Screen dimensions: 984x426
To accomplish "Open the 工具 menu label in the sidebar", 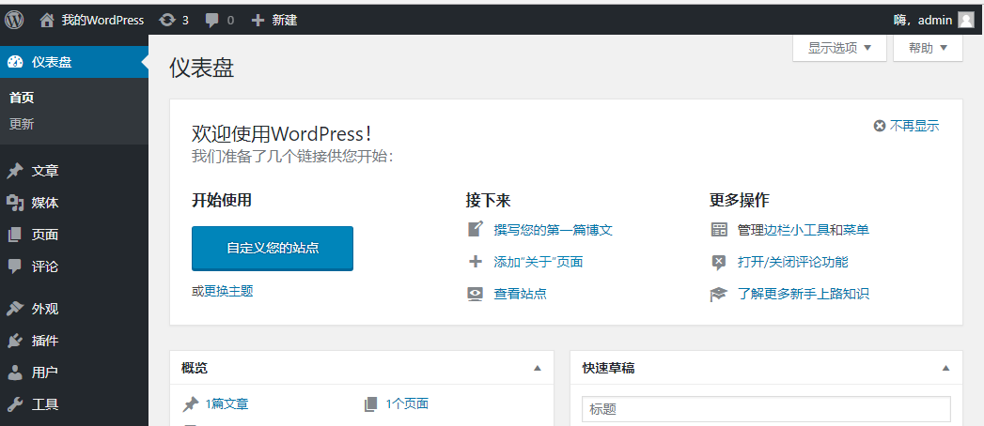I will click(45, 404).
